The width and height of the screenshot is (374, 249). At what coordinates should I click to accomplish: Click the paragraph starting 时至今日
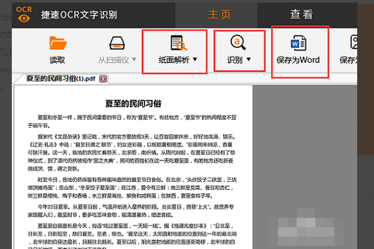click(x=132, y=188)
